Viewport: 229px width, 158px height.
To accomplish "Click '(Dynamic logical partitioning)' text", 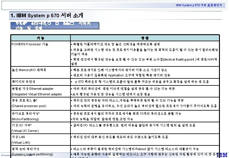I will (32, 154).
